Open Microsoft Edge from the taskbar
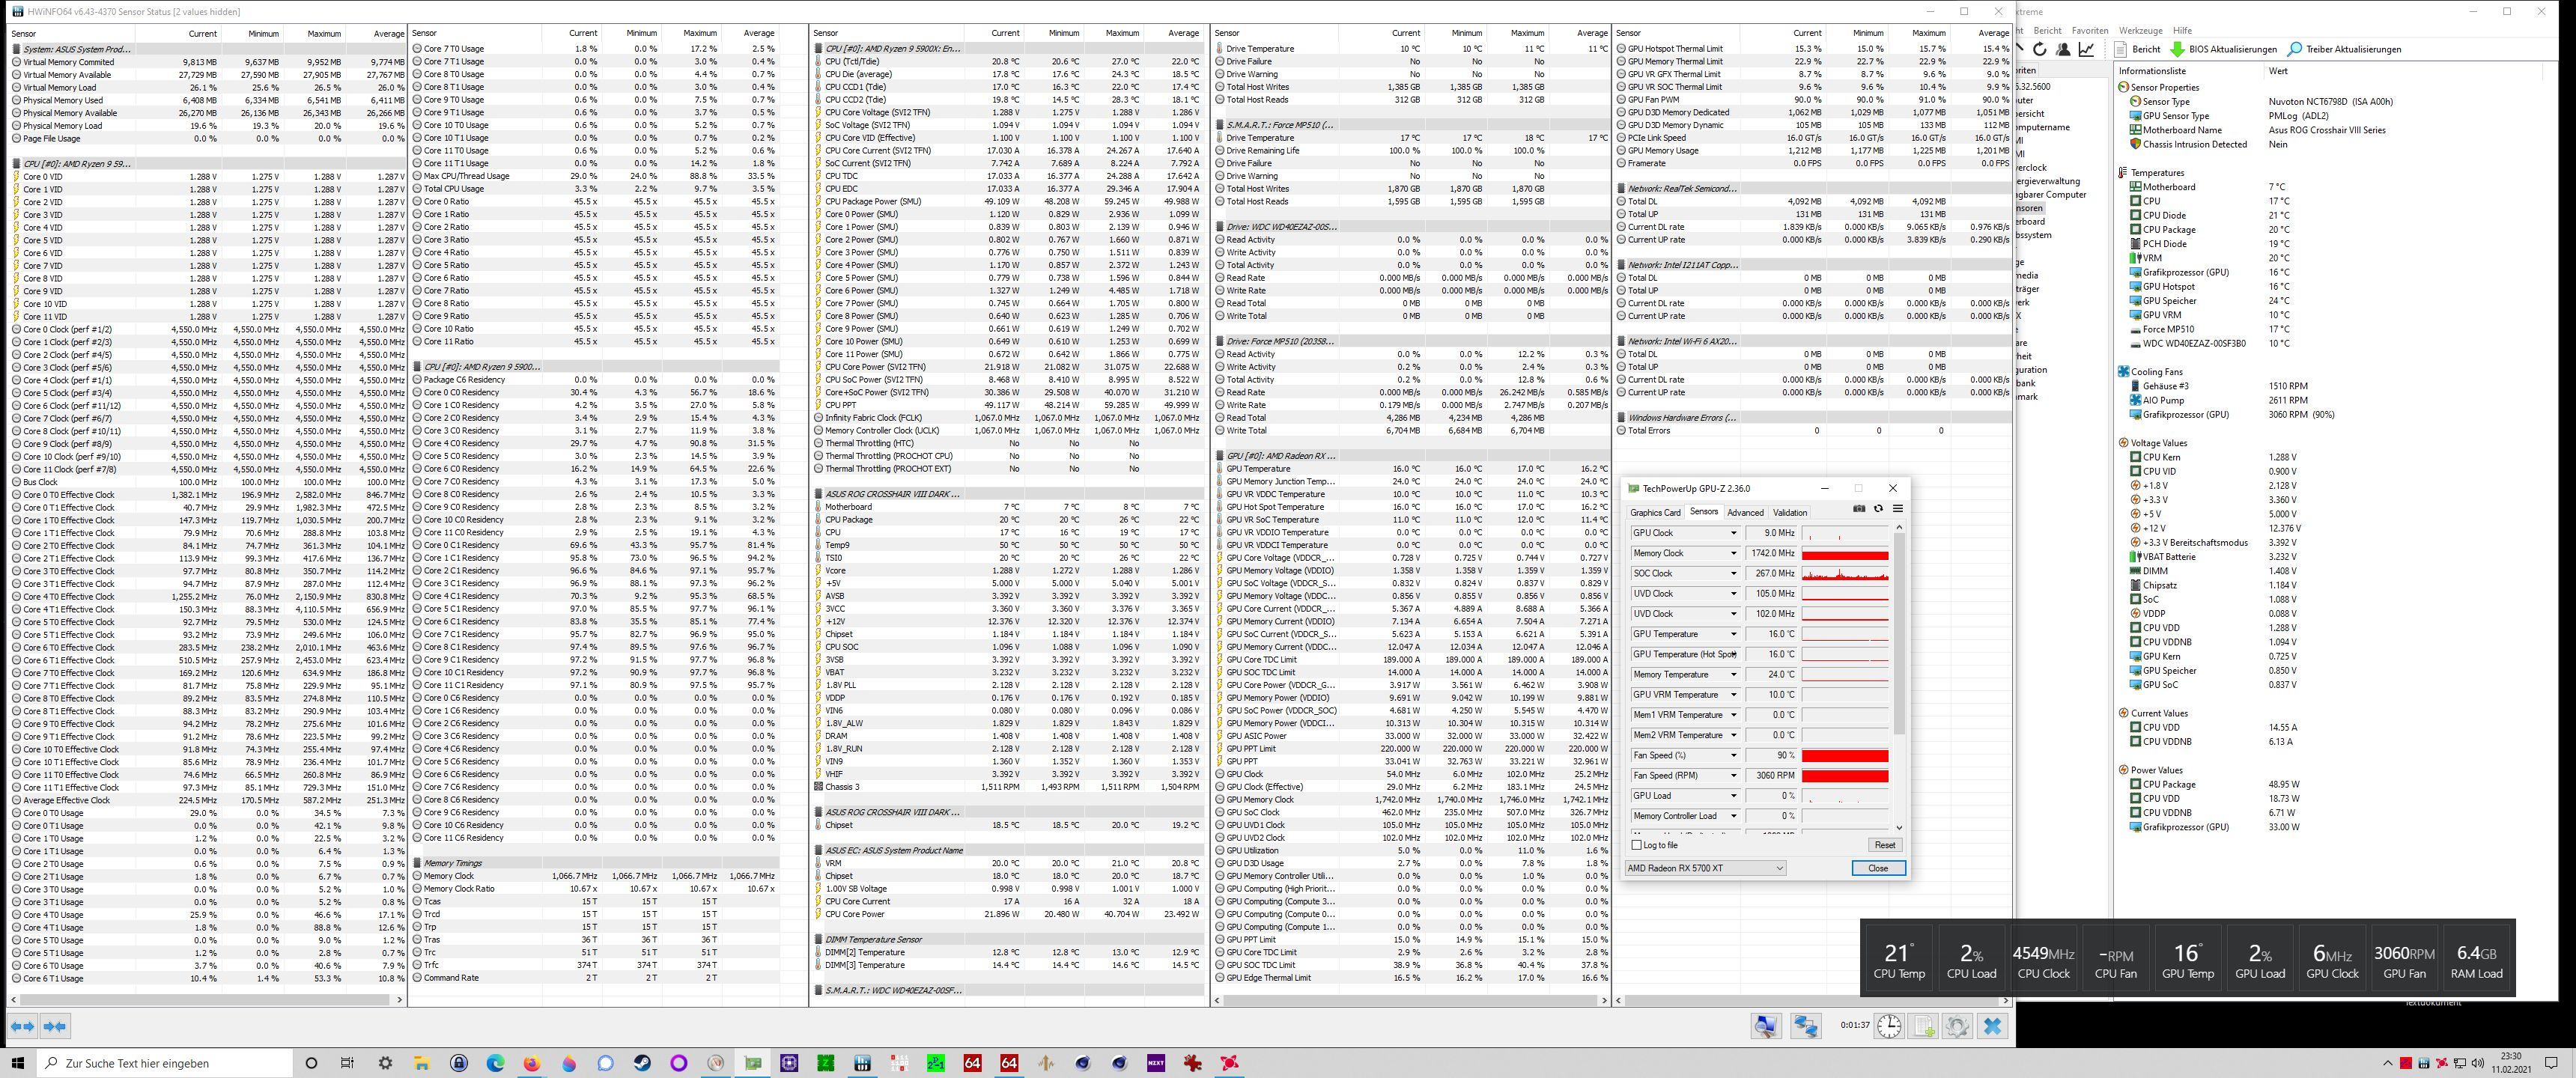This screenshot has height=1078, width=2576. click(495, 1063)
